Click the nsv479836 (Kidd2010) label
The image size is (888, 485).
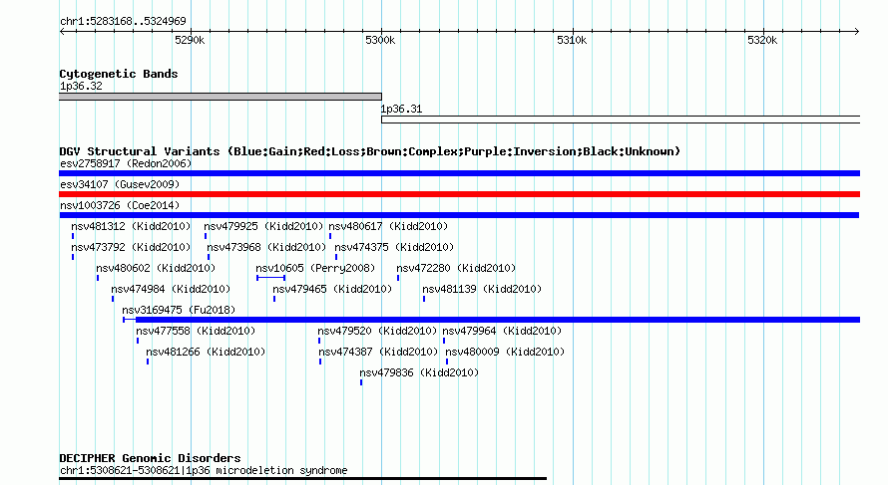click(x=419, y=372)
